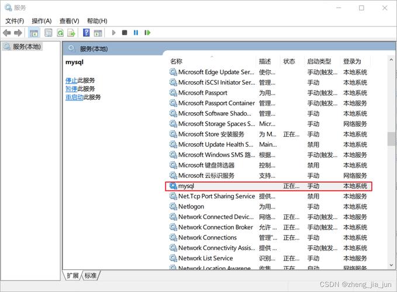Toggle the show/hide action pane icon

(98, 33)
